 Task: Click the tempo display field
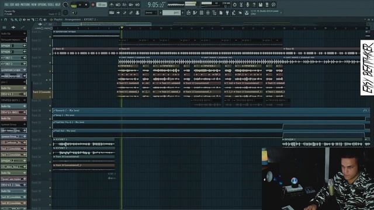point(102,5)
